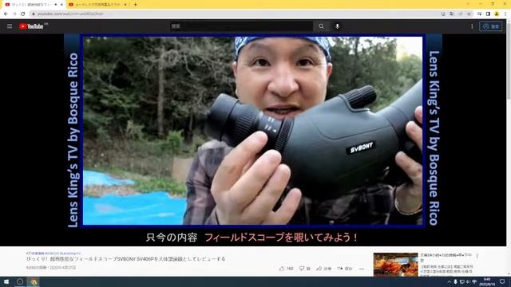Switch to the second YouTube browser tab
The image size is (511, 287).
pos(97,5)
